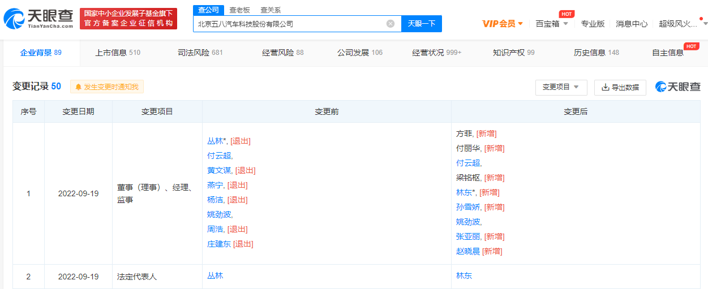
Task: Click the 发生变更时通知我 notify button
Action: 107,87
